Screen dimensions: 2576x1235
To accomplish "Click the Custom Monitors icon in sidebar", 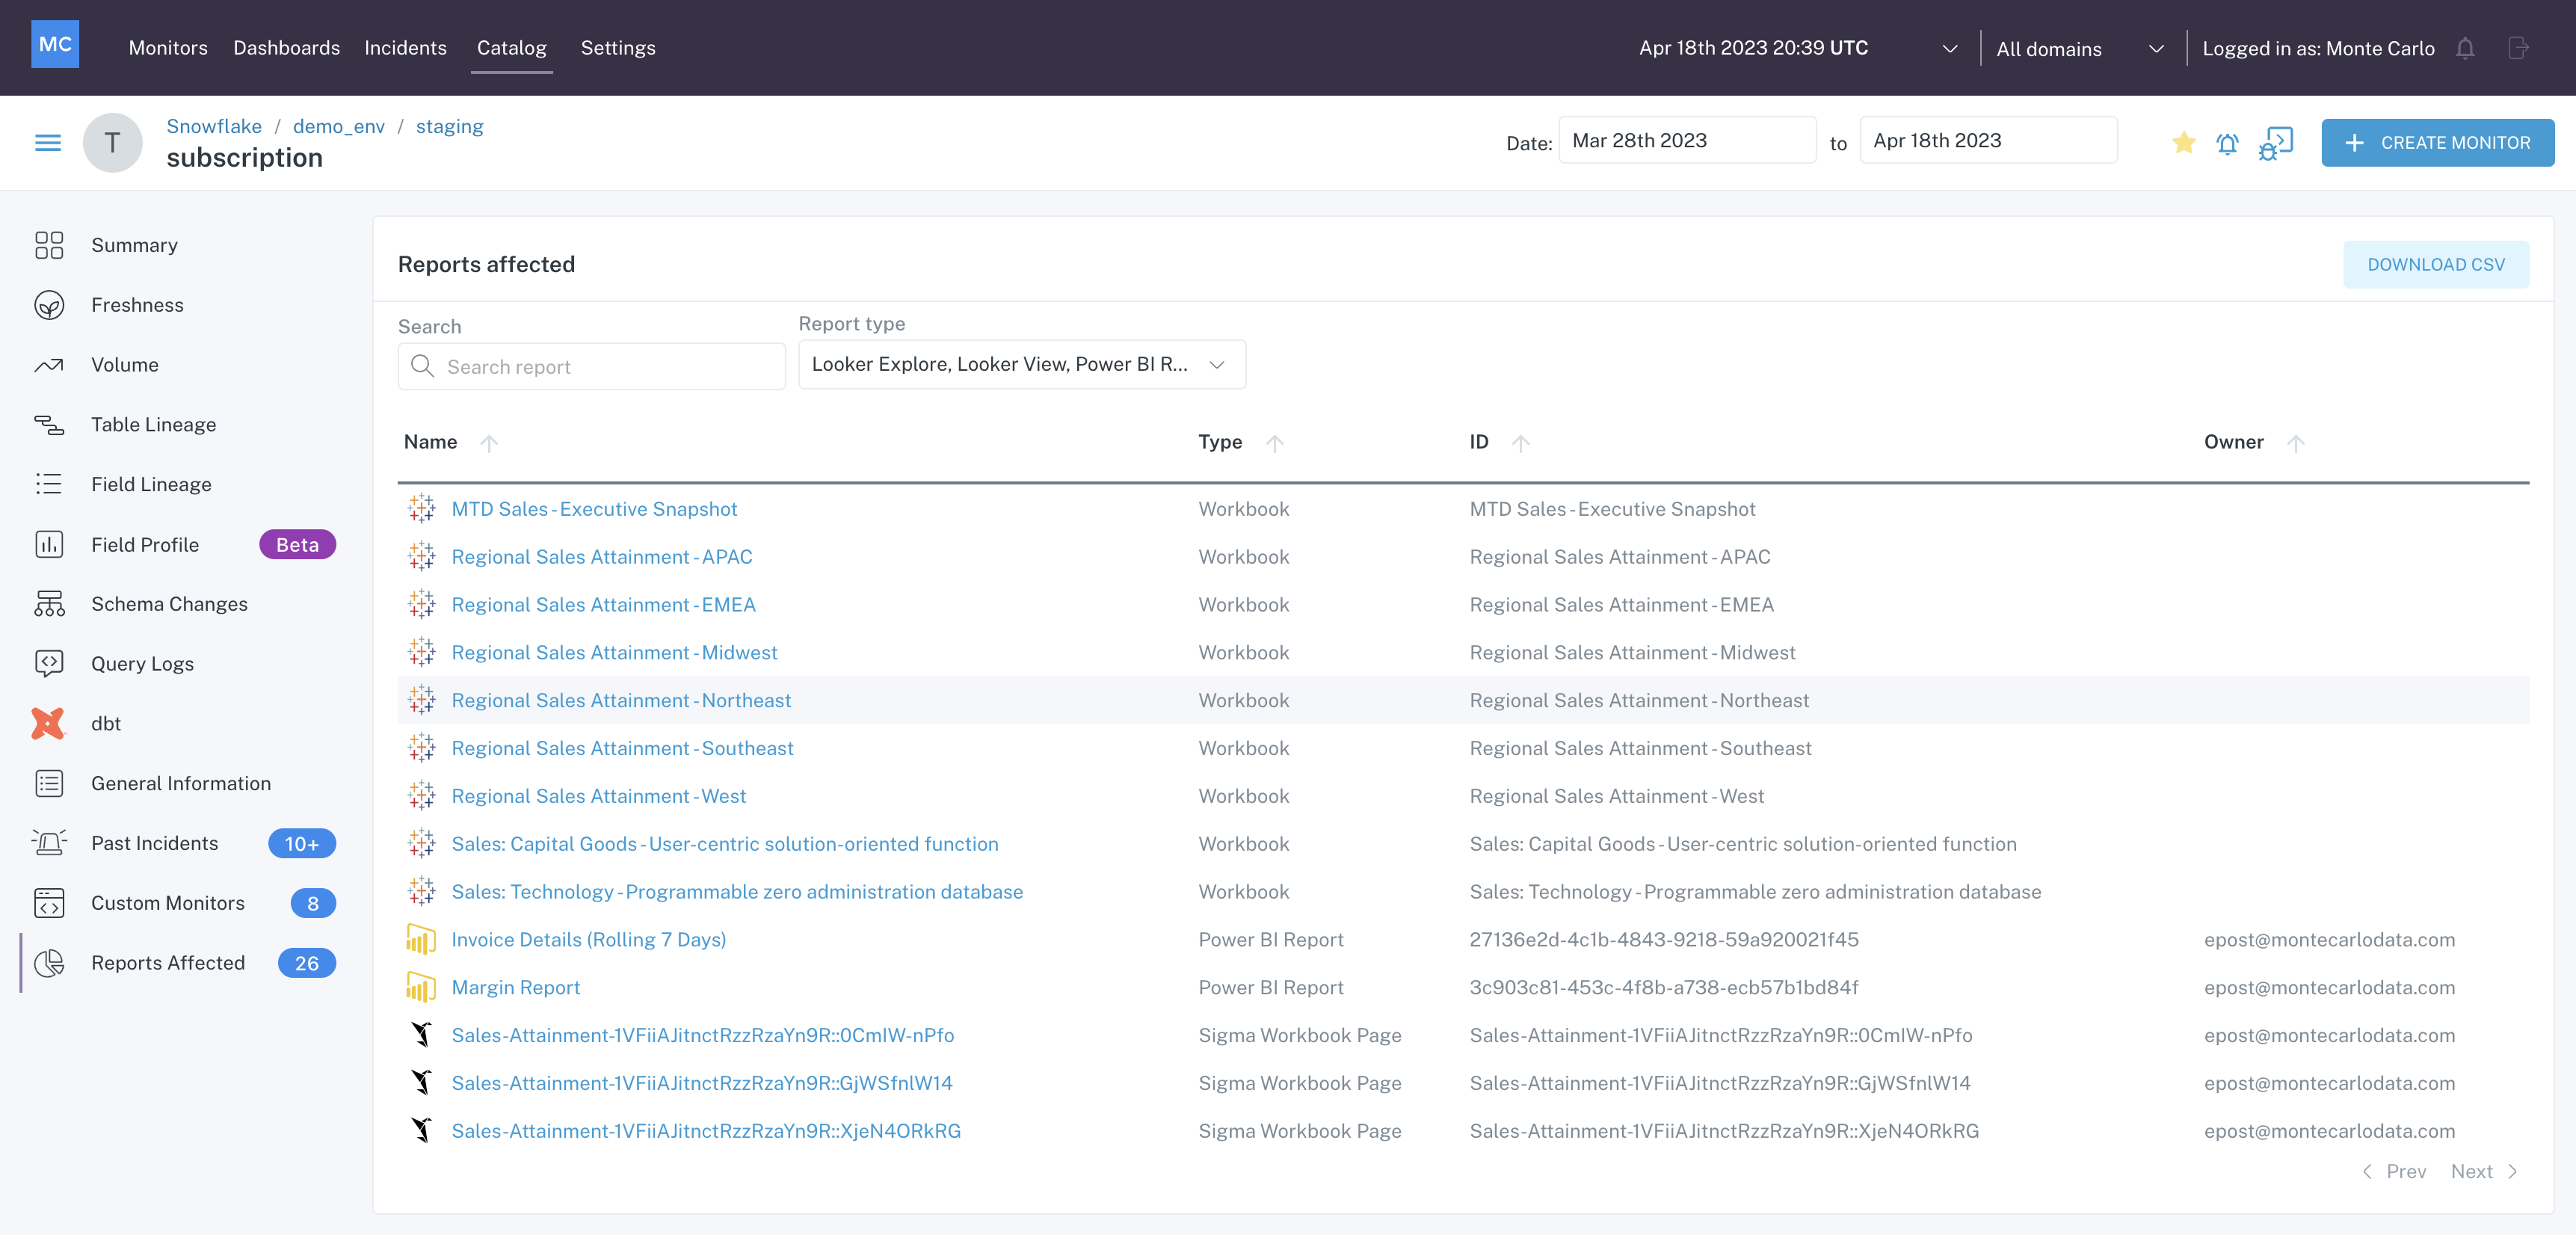I will point(49,902).
